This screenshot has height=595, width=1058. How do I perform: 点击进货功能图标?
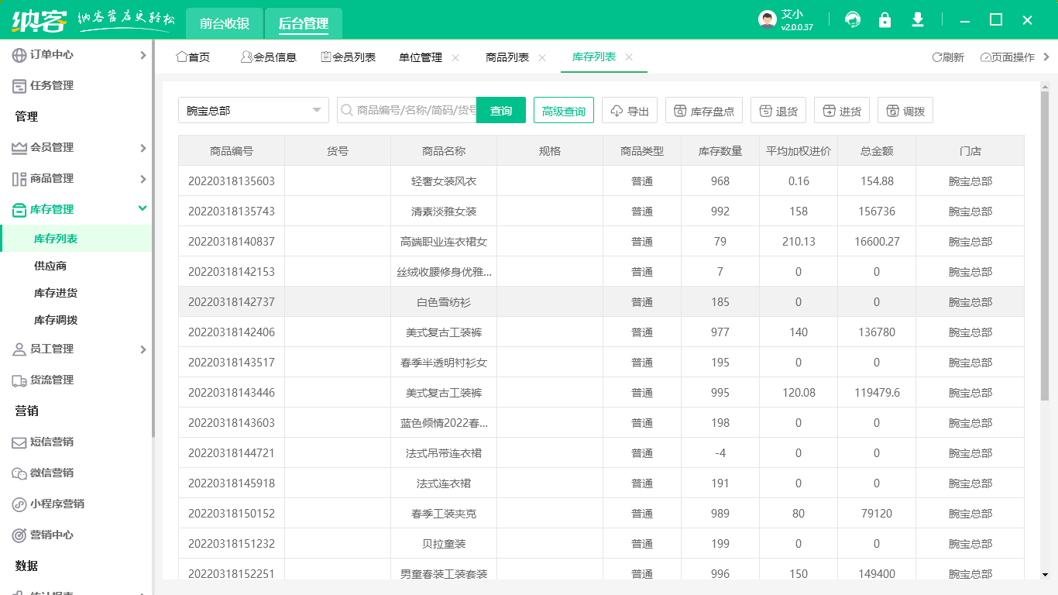pyautogui.click(x=827, y=110)
